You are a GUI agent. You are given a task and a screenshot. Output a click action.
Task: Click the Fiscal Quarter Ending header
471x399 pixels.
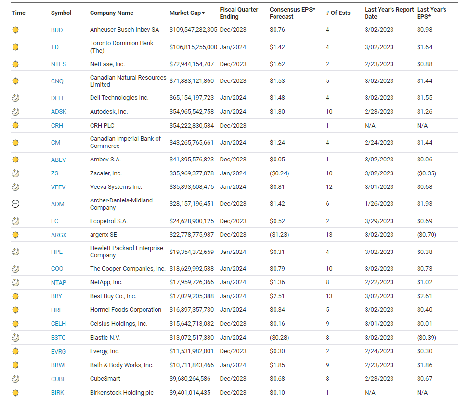(x=239, y=13)
